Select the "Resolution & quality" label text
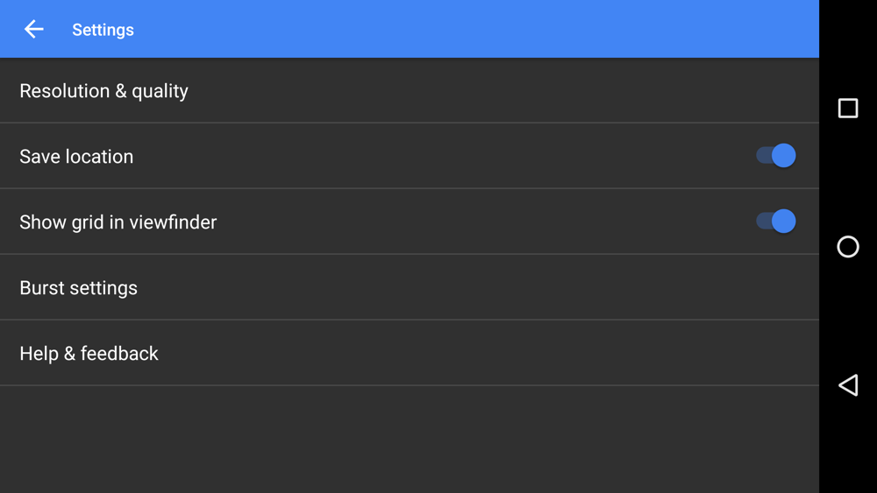The height and width of the screenshot is (493, 877). point(103,91)
